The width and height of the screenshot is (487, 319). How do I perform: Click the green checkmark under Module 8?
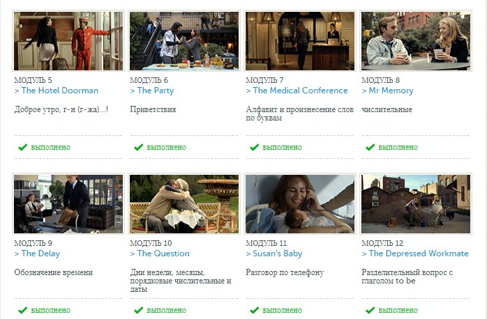pyautogui.click(x=370, y=147)
